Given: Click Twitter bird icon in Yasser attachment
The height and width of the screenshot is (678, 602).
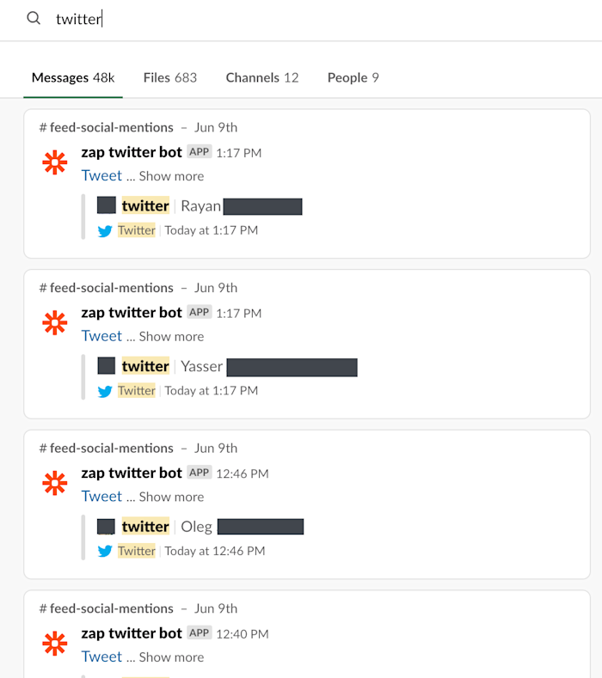Looking at the screenshot, I should (105, 391).
